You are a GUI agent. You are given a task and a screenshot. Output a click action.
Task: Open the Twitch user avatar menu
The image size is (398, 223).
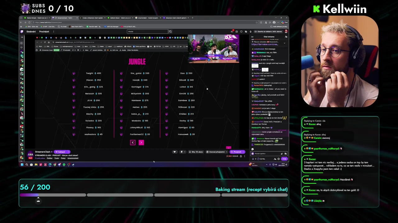click(286, 32)
